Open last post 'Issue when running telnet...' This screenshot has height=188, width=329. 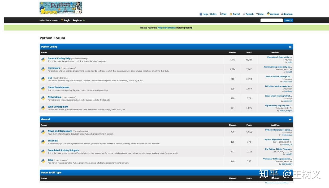coord(278,96)
